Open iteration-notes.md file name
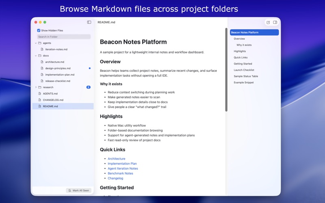 click(x=56, y=49)
